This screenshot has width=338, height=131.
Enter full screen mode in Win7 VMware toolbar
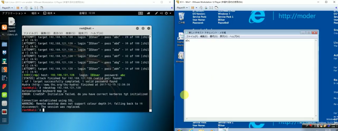pos(211,8)
